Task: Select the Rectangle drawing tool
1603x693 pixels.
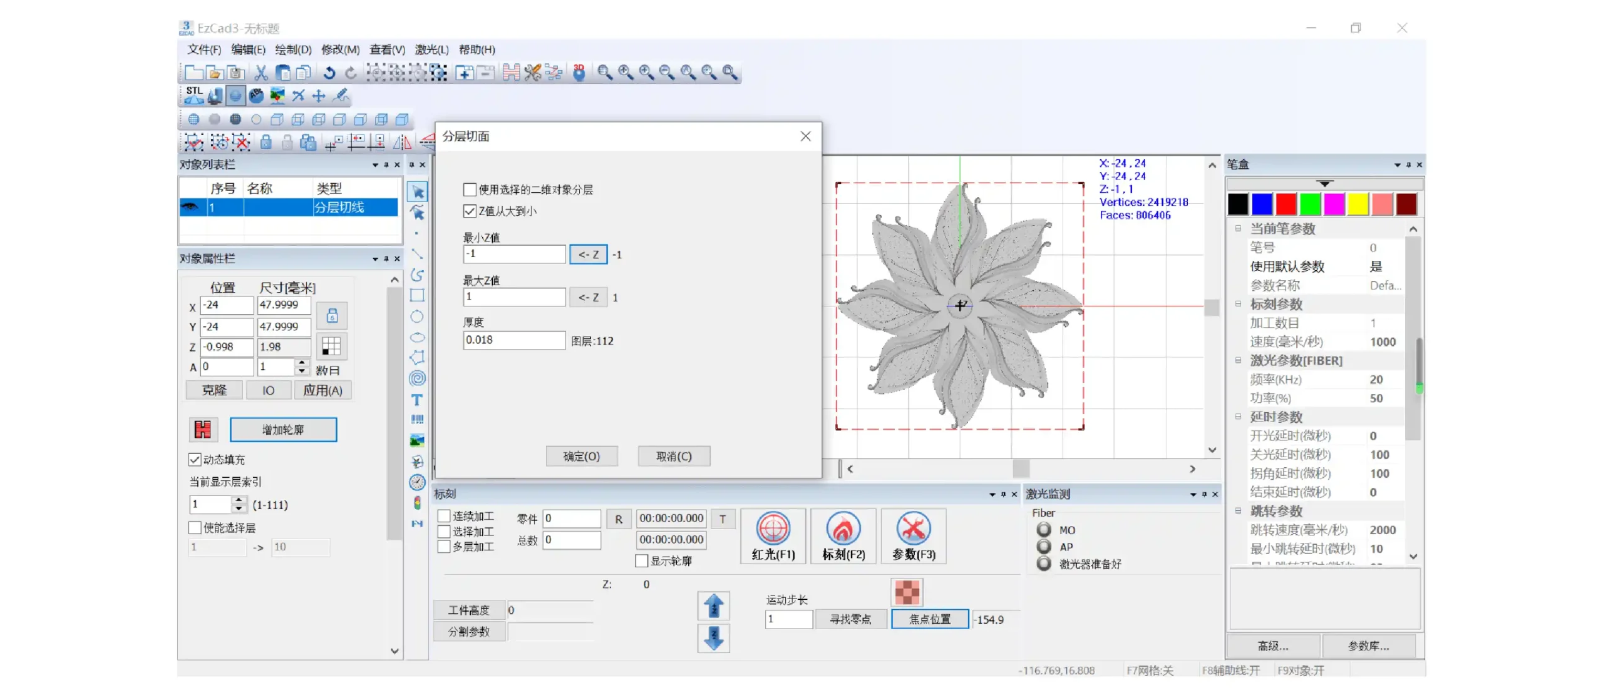Action: click(417, 295)
